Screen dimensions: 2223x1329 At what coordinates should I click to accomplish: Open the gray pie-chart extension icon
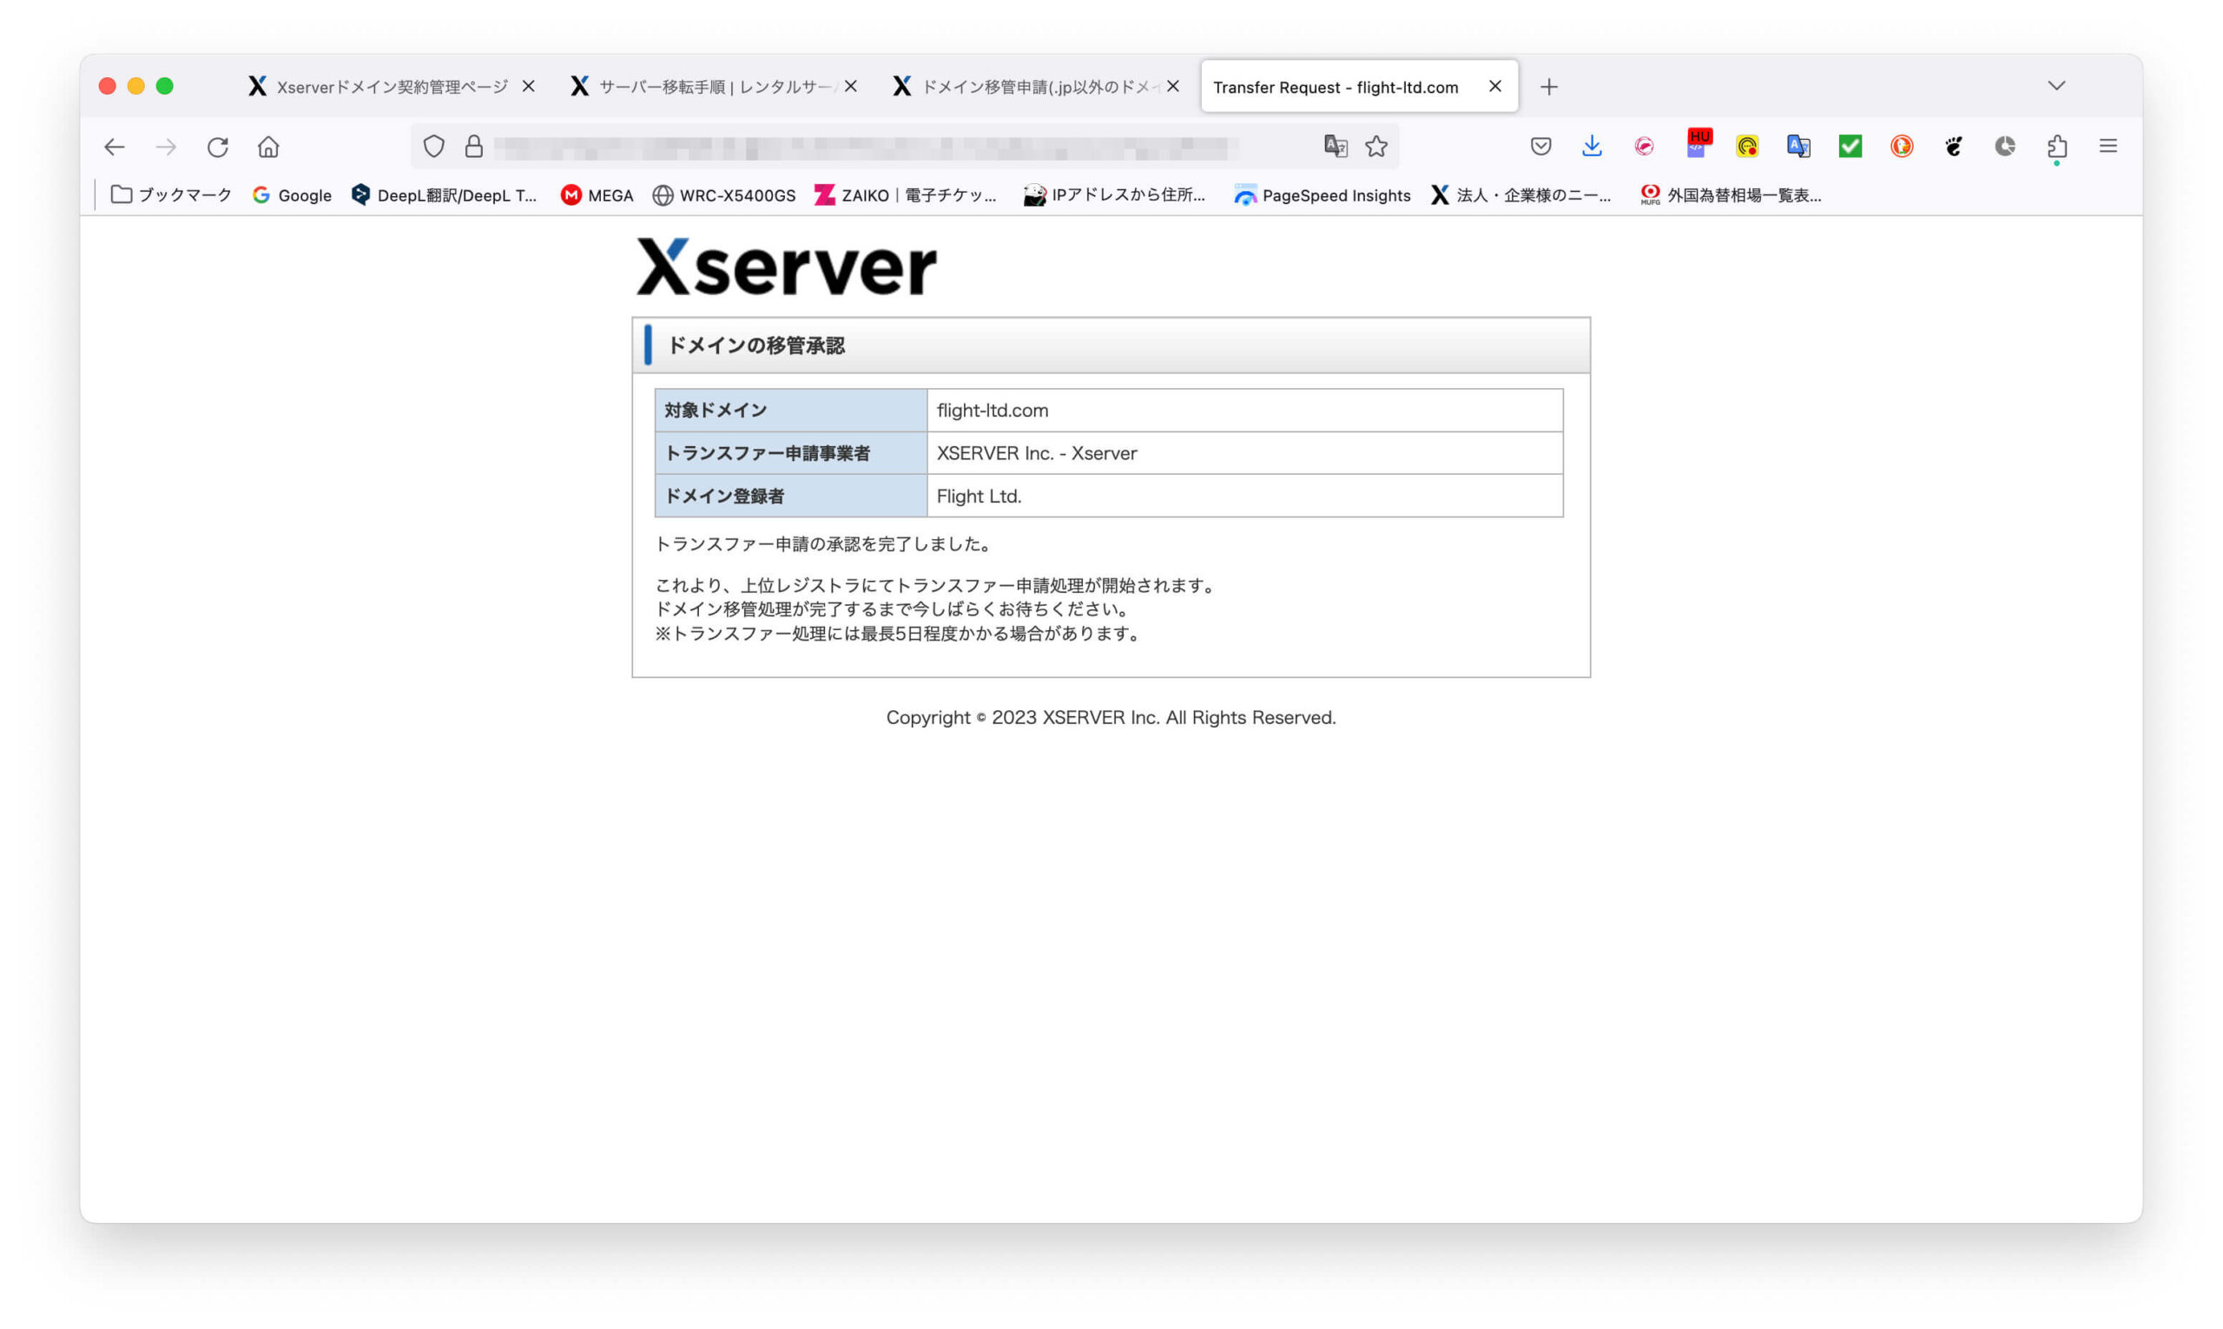[2005, 146]
